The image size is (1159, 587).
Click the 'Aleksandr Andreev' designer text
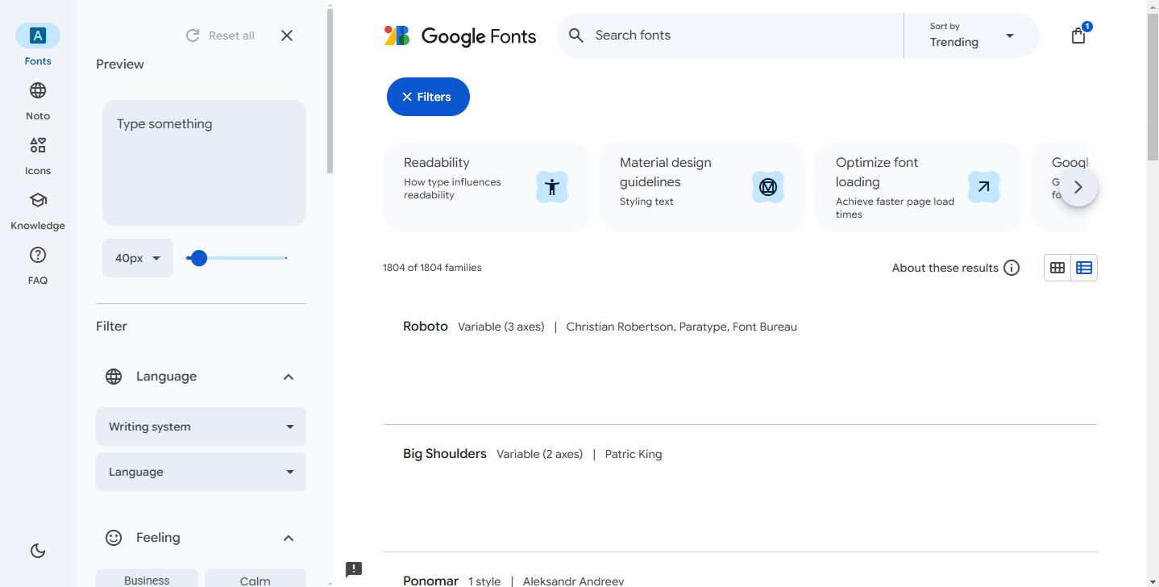coord(573,581)
